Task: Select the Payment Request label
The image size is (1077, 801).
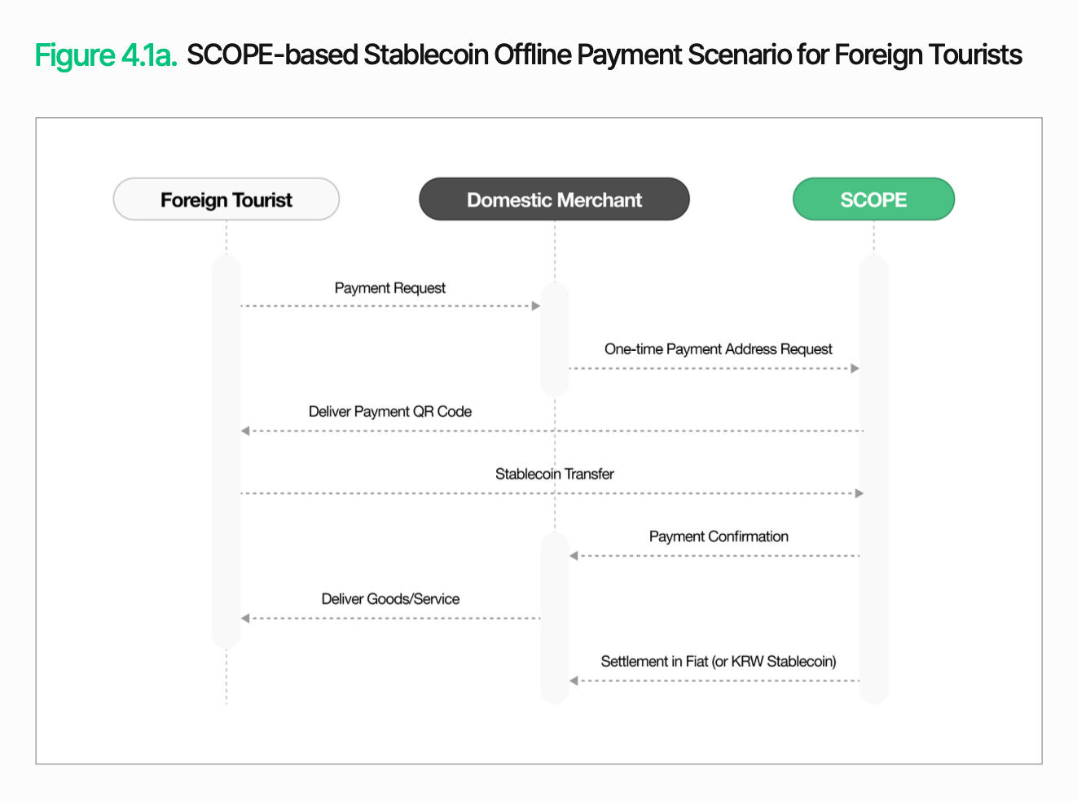Action: click(389, 288)
